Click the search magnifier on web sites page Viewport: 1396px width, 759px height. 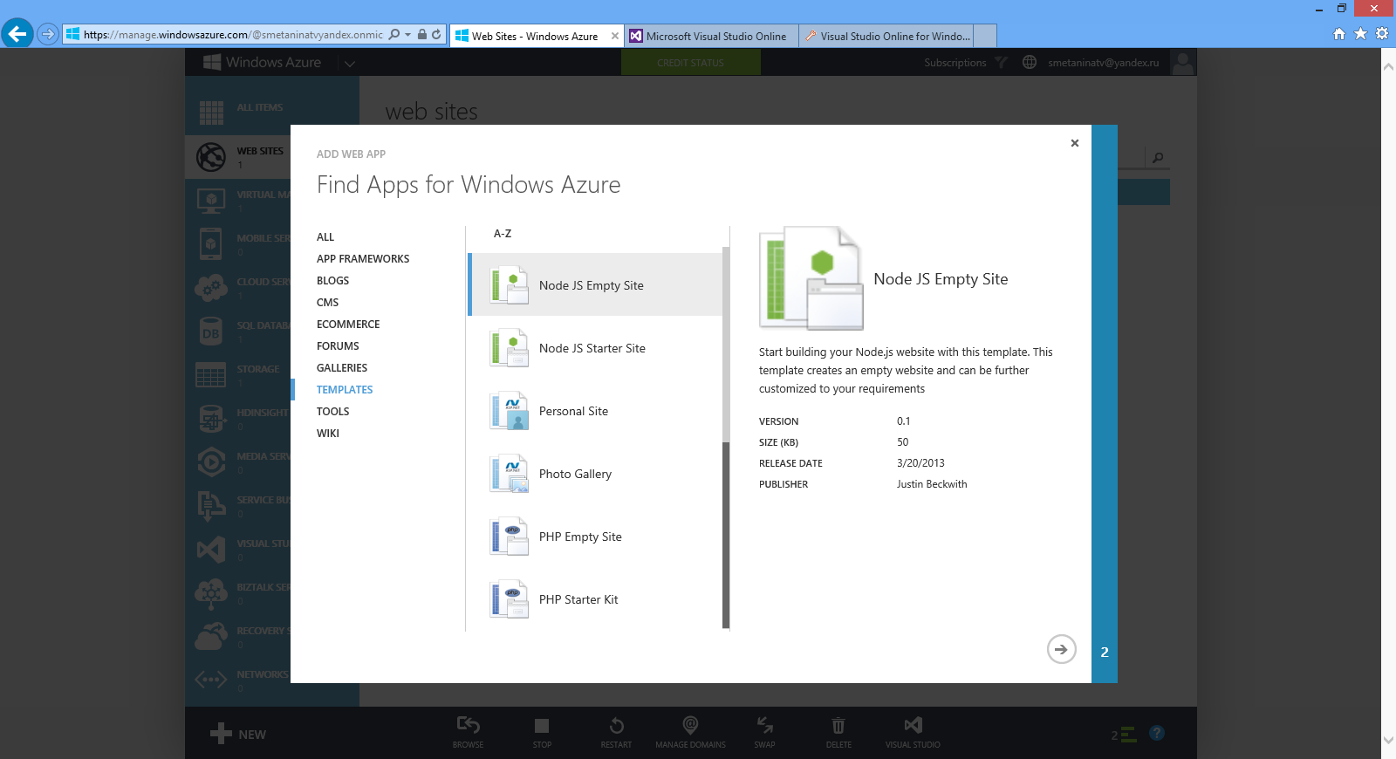(1157, 158)
